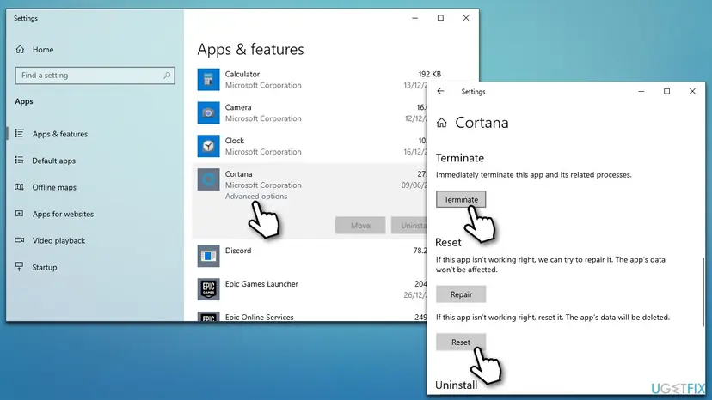The height and width of the screenshot is (400, 712).
Task: Focus the Find a setting field
Action: 95,76
